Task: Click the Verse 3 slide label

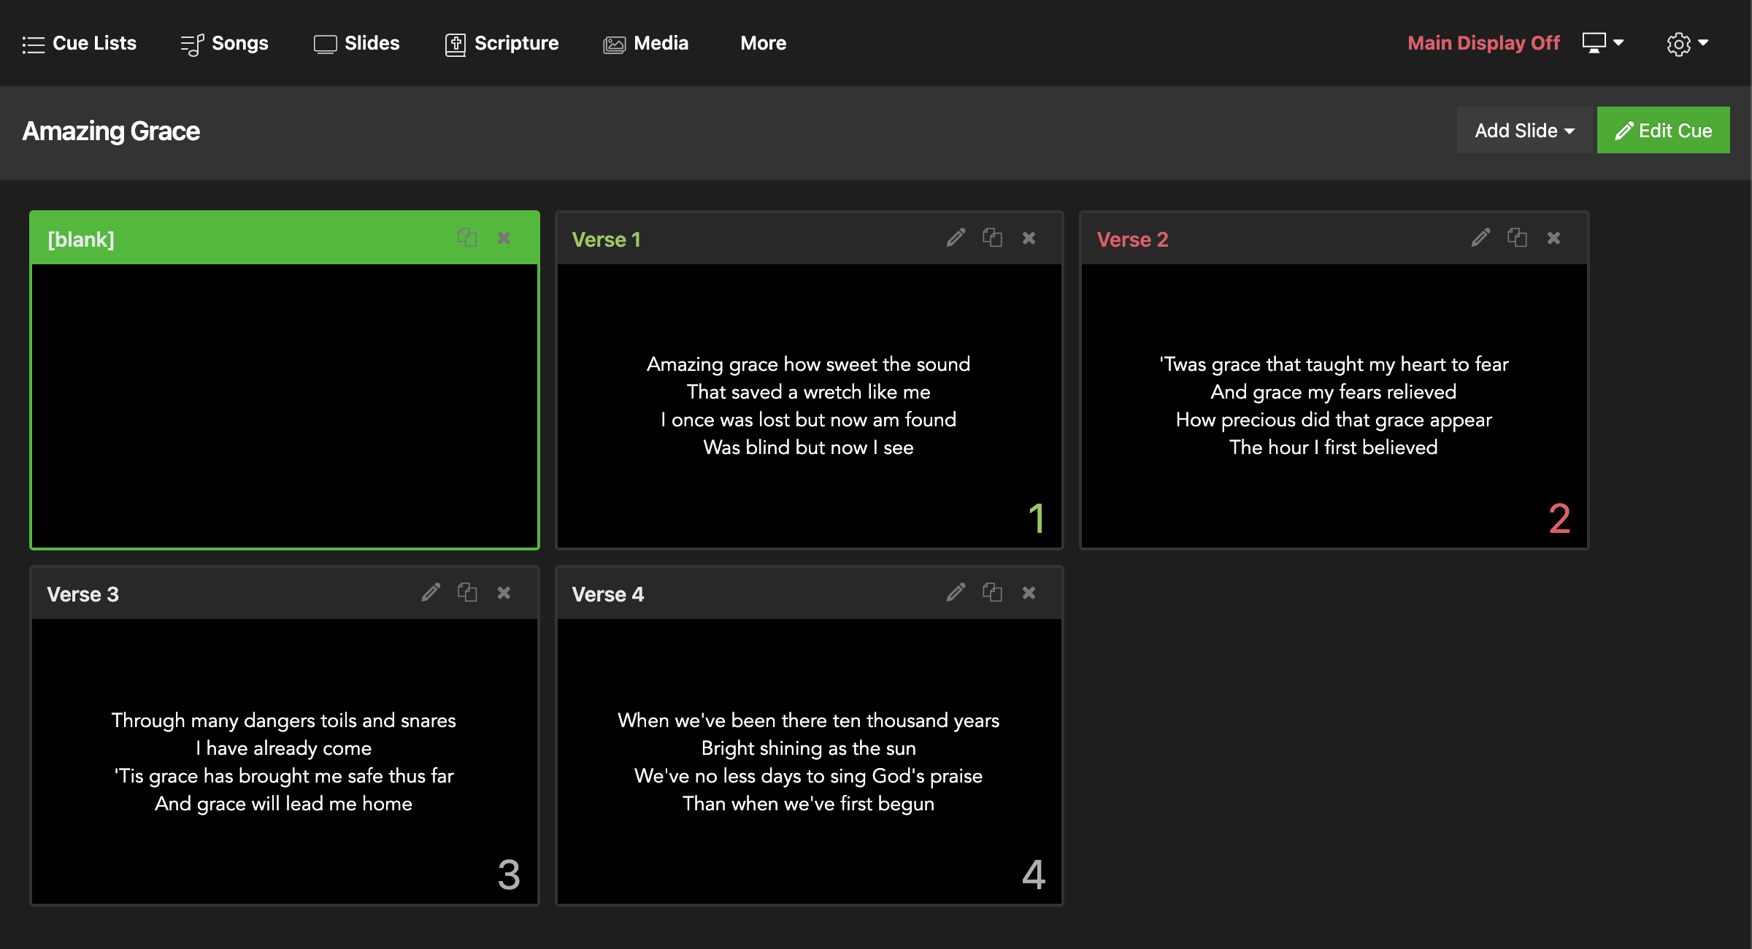Action: point(82,594)
